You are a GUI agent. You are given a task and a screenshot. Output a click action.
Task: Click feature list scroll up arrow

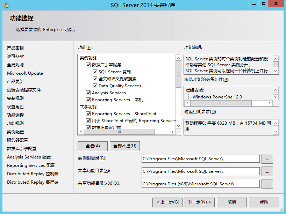(178, 58)
